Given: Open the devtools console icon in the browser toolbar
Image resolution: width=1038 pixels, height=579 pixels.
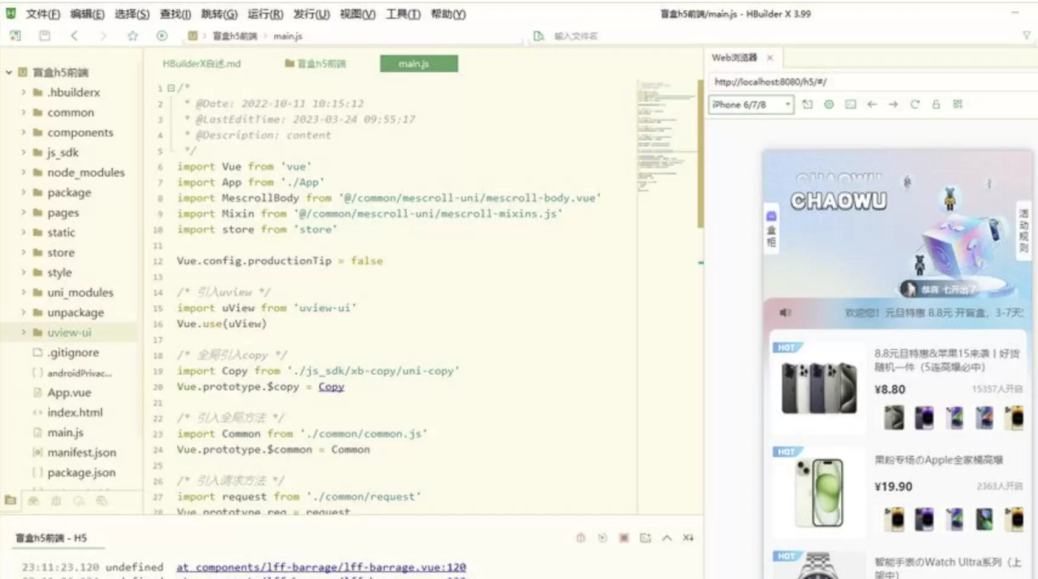Looking at the screenshot, I should pyautogui.click(x=850, y=104).
